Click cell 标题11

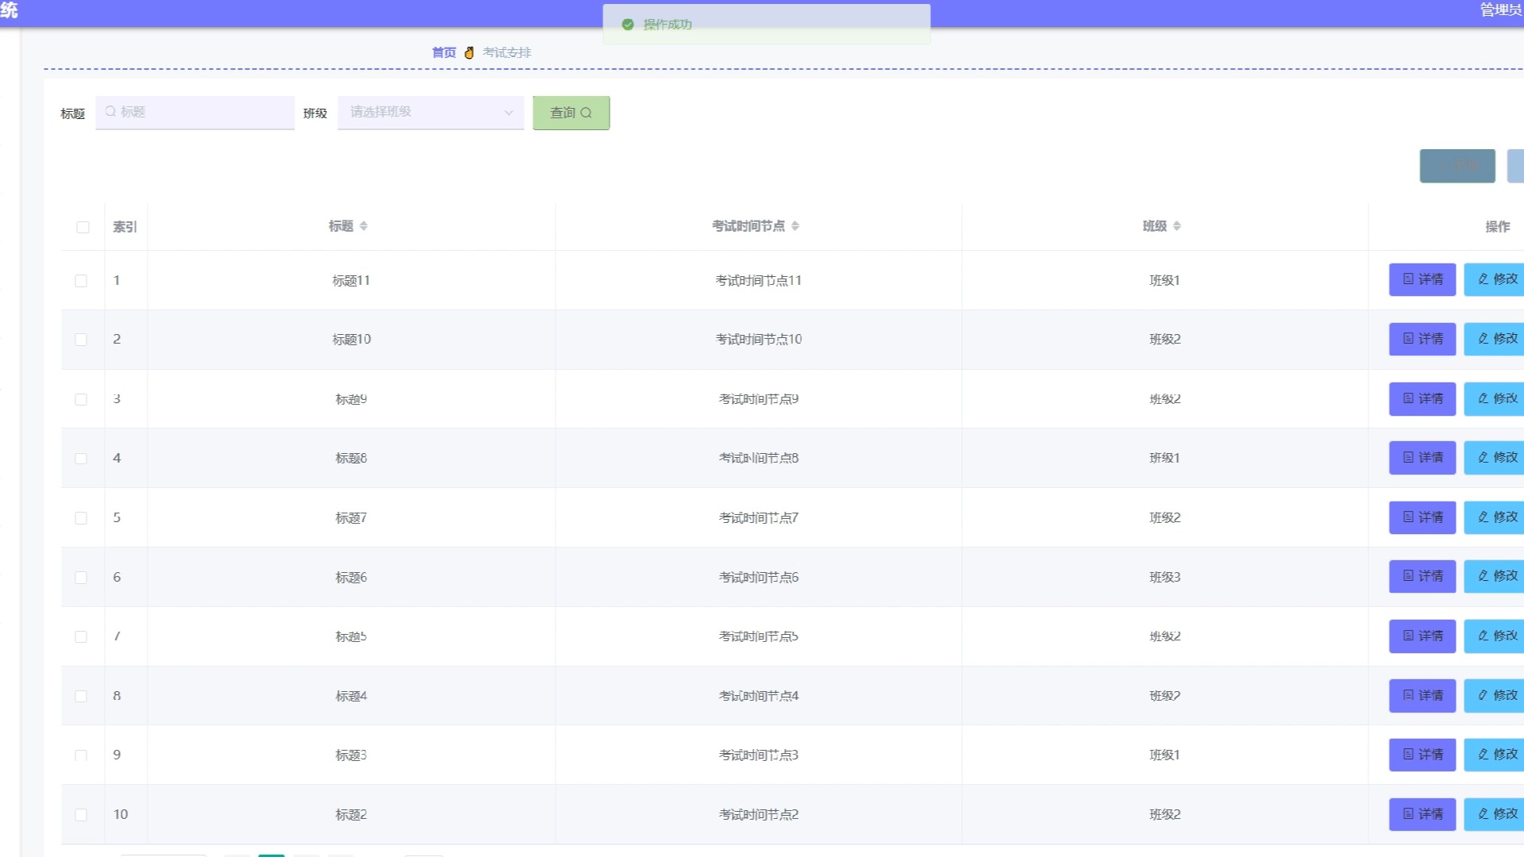pyautogui.click(x=351, y=280)
